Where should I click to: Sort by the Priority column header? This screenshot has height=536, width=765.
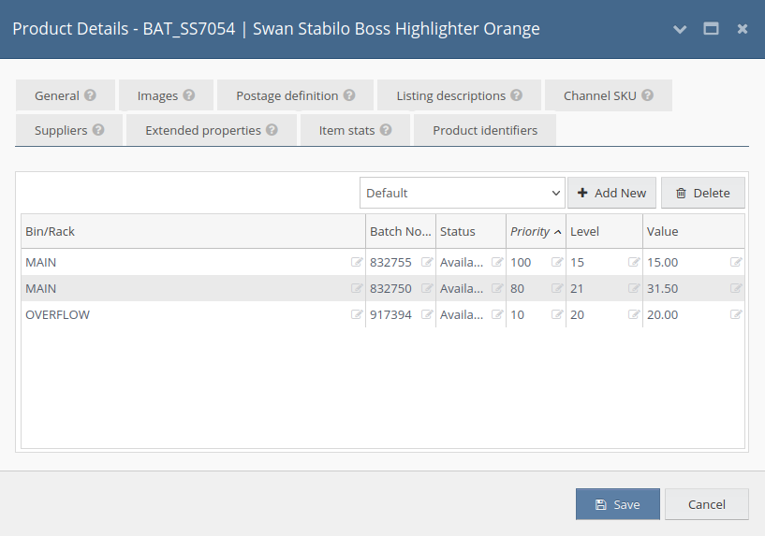(x=536, y=231)
